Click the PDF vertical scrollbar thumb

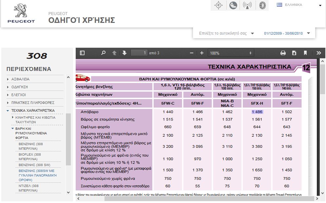click(x=322, y=79)
